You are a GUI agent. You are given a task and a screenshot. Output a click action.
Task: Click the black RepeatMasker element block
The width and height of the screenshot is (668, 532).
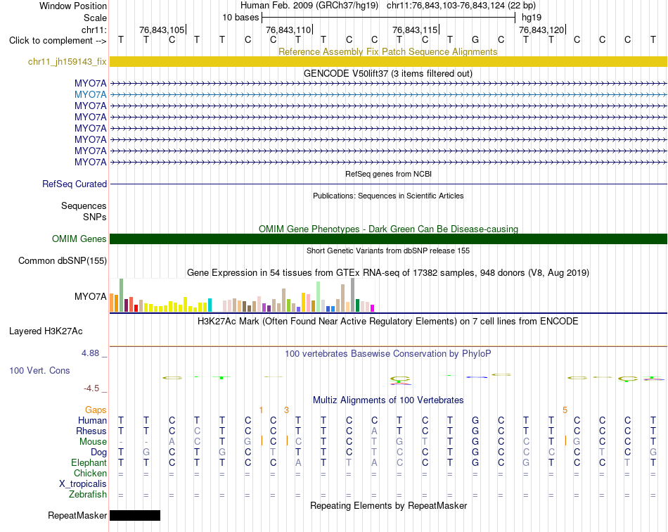click(x=135, y=515)
